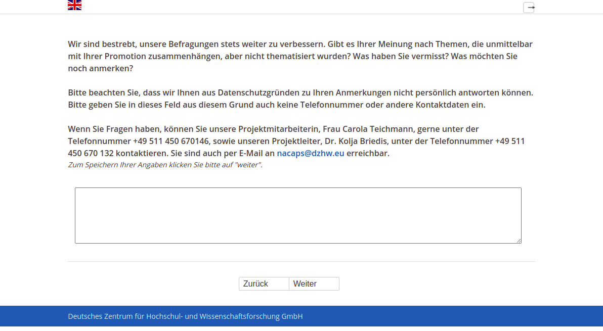
Task: Click inside the large comments text area
Action: (298, 215)
